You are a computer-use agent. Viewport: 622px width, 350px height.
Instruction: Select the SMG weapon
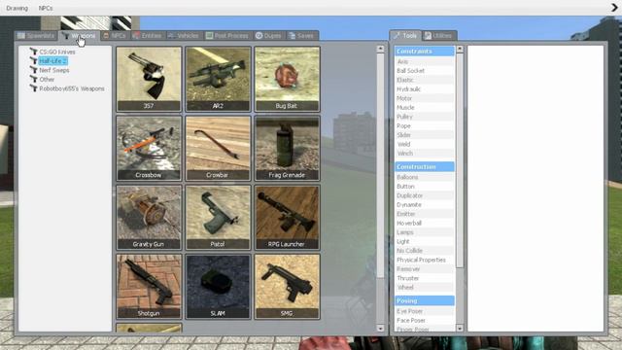tap(287, 286)
